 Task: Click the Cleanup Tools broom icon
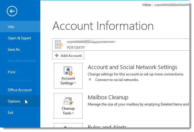(68, 102)
